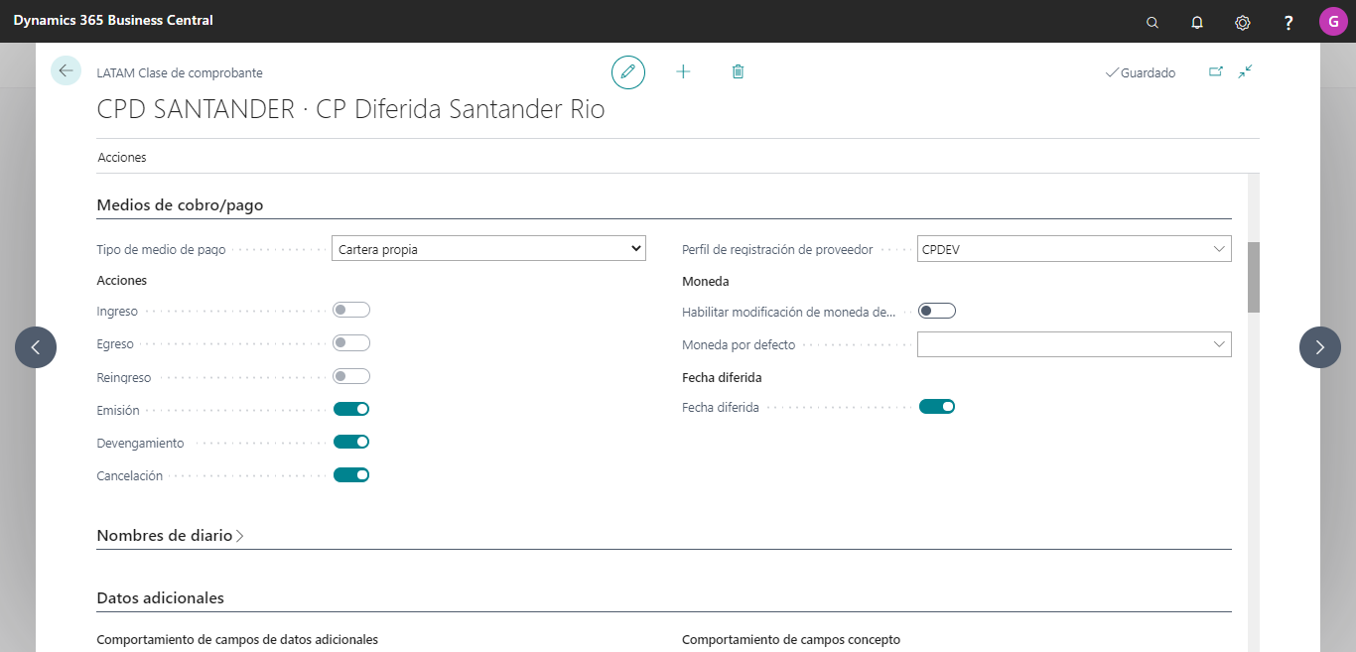1356x652 pixels.
Task: Toggle the Ingreso switch
Action: pyautogui.click(x=351, y=311)
